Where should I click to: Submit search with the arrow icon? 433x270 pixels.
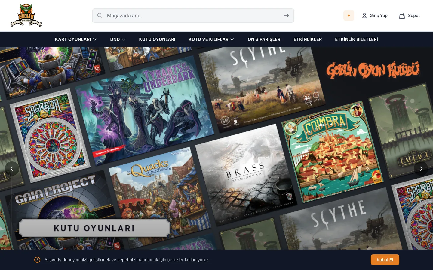point(286,16)
